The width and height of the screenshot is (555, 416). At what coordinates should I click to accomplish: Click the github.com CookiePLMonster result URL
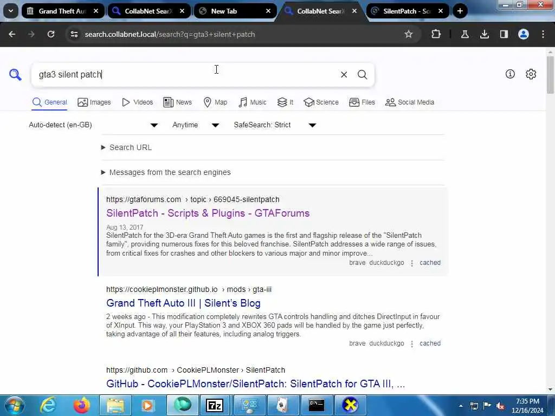196,370
